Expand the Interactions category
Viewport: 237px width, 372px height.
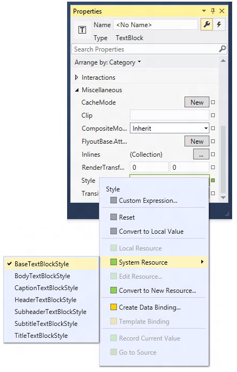coord(76,78)
